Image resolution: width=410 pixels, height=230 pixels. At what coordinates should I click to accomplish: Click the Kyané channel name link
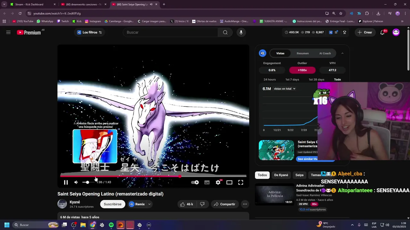[75, 202]
